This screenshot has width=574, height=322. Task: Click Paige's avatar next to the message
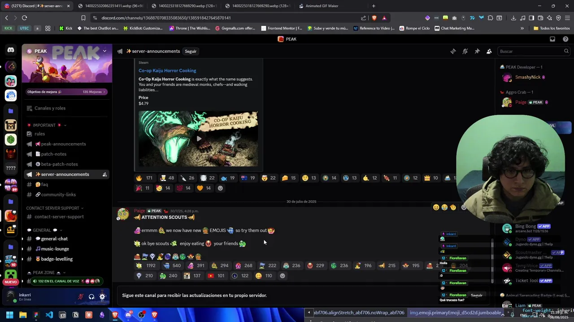pyautogui.click(x=123, y=214)
